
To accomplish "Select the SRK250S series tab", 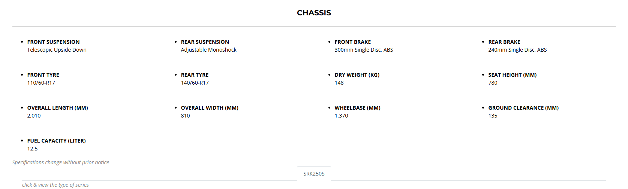I will (314, 174).
